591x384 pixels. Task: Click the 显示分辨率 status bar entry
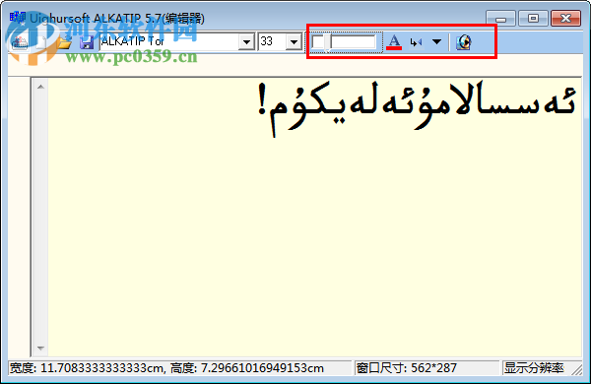coord(534,368)
